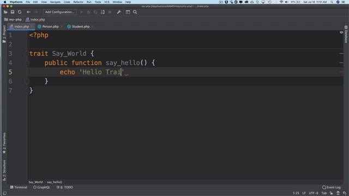Open the Database tool window

click(x=346, y=34)
